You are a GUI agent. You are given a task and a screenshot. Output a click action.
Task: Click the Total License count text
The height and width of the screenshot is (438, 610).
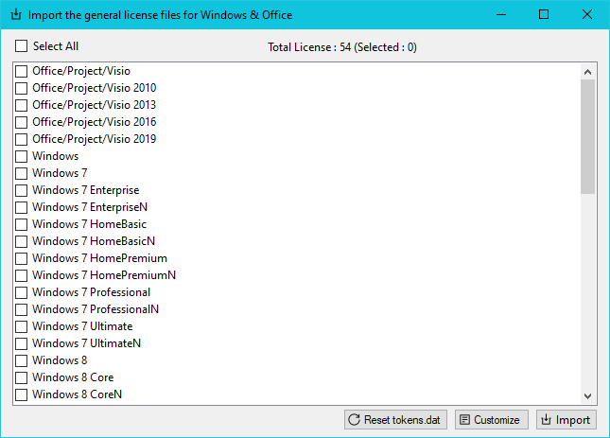342,47
